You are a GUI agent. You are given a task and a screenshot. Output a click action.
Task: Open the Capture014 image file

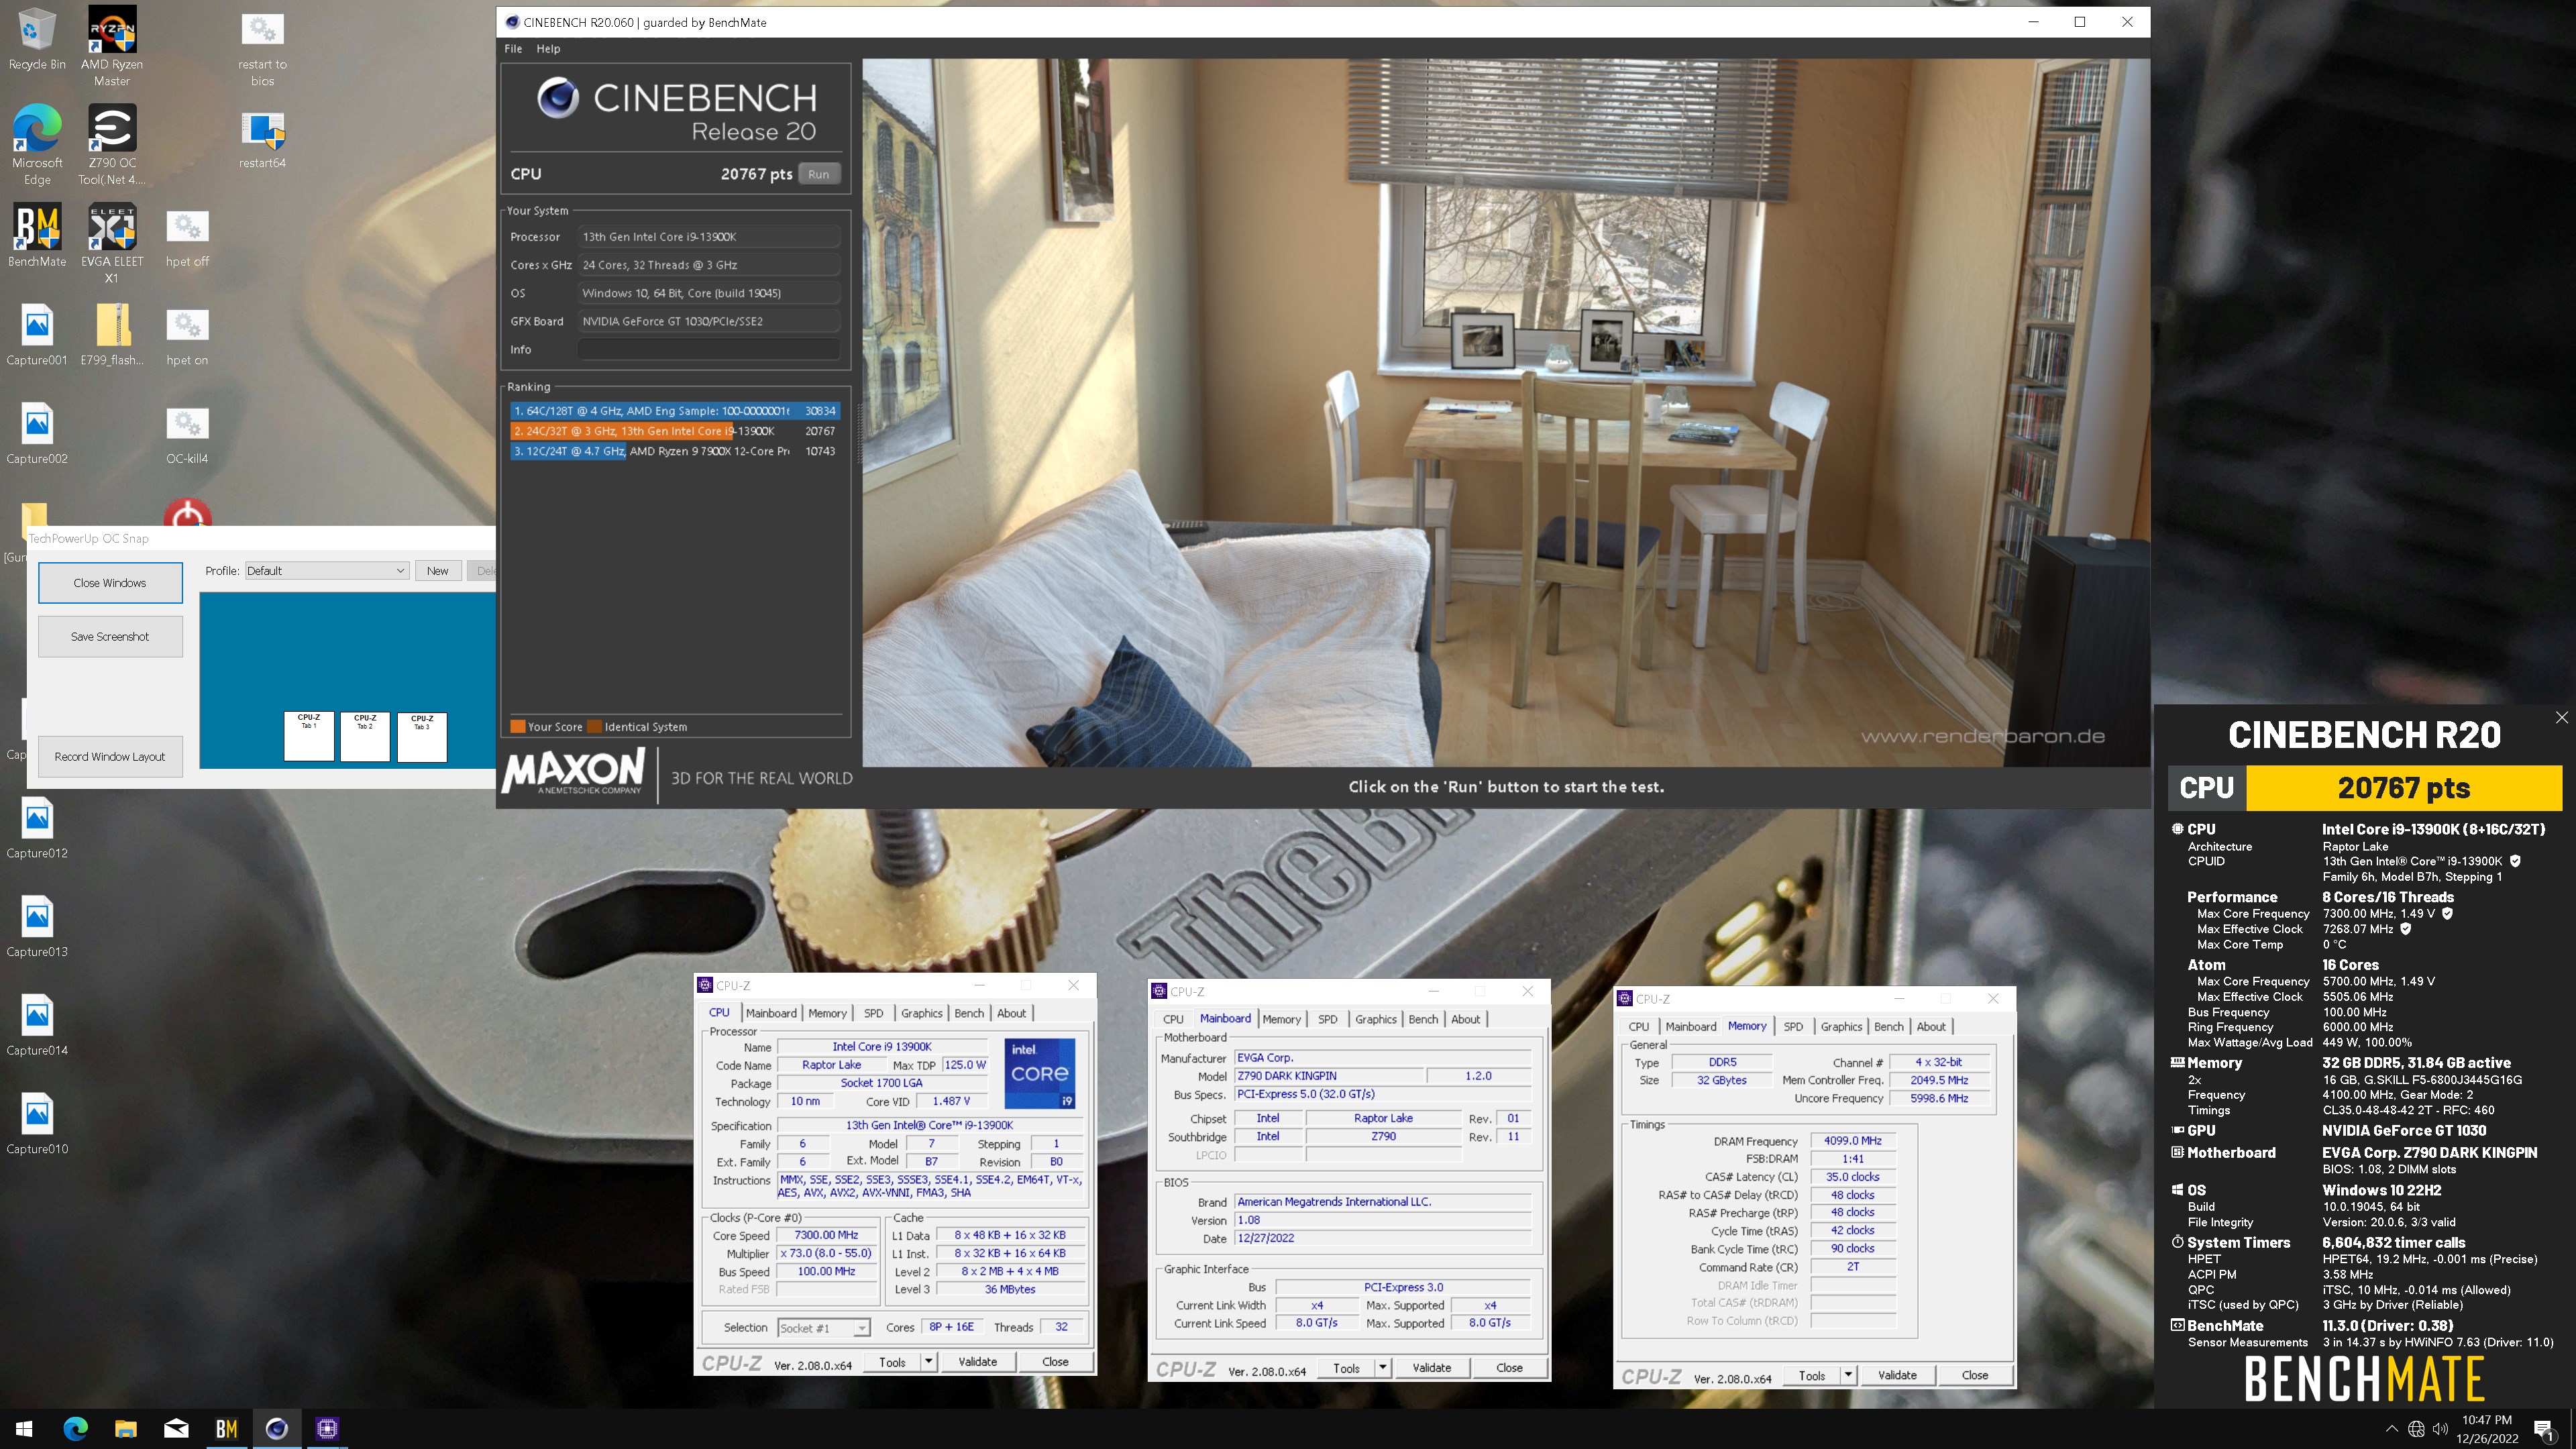click(x=37, y=1026)
